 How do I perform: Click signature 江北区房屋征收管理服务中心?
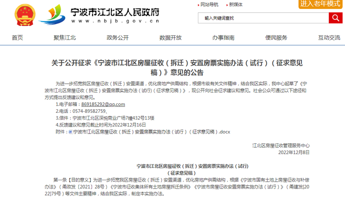281,146
